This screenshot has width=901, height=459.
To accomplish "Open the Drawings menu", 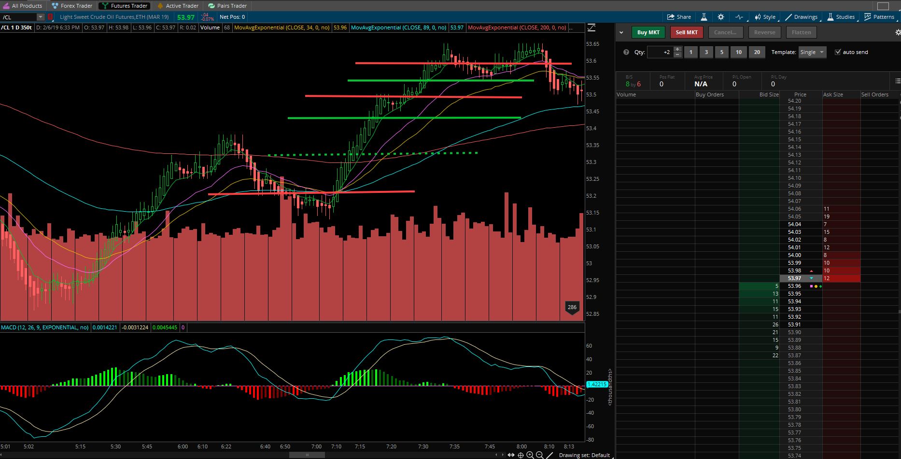I will (x=802, y=17).
